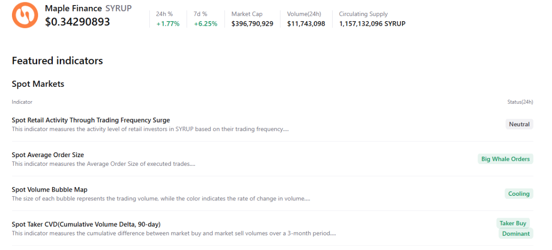Click the Maple Finance coin name
The width and height of the screenshot is (552, 250).
tap(74, 8)
